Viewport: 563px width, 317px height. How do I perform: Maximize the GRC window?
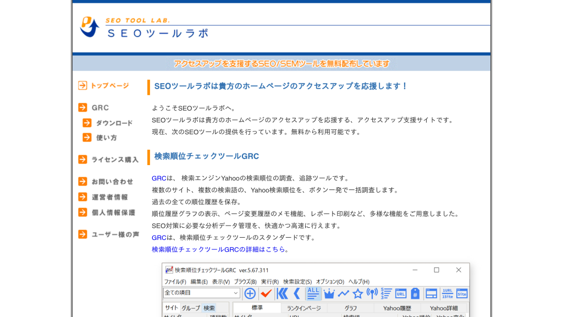click(x=437, y=270)
